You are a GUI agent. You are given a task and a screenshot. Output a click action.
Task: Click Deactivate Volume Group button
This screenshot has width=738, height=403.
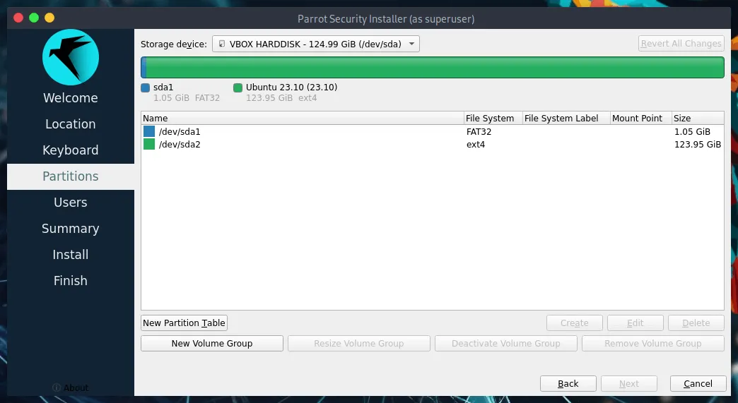506,343
